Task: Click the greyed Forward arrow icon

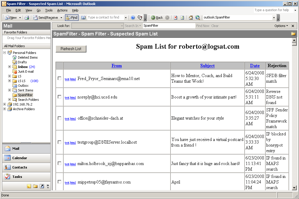Action: tap(167, 18)
